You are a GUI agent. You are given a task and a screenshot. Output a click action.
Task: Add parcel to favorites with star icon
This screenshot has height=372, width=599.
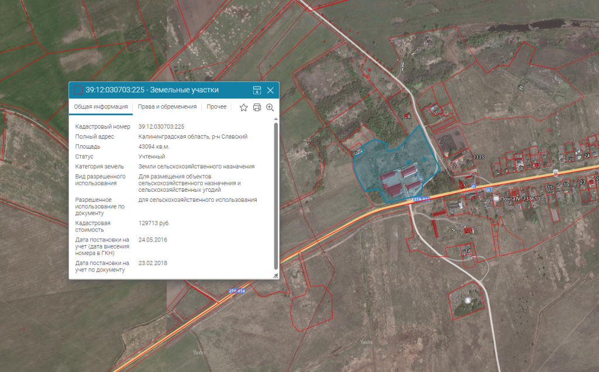pos(244,107)
